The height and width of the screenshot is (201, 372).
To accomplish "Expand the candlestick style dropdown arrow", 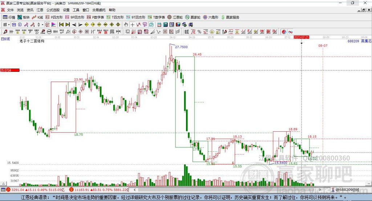I will pos(43,25).
